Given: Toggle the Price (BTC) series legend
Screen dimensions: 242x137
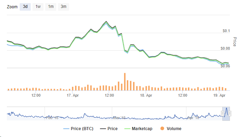Looking at the screenshot, I should coord(82,129).
